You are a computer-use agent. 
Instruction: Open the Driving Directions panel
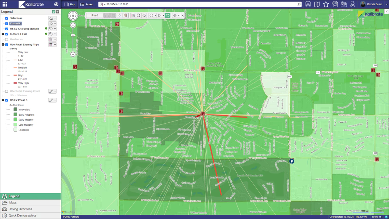[x=20, y=209]
